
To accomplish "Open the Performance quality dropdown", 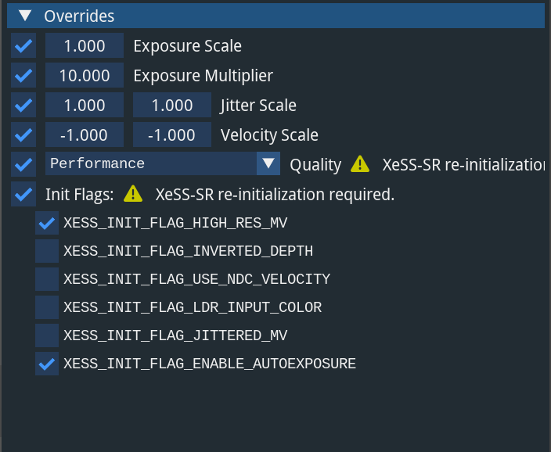I will 151,163.
